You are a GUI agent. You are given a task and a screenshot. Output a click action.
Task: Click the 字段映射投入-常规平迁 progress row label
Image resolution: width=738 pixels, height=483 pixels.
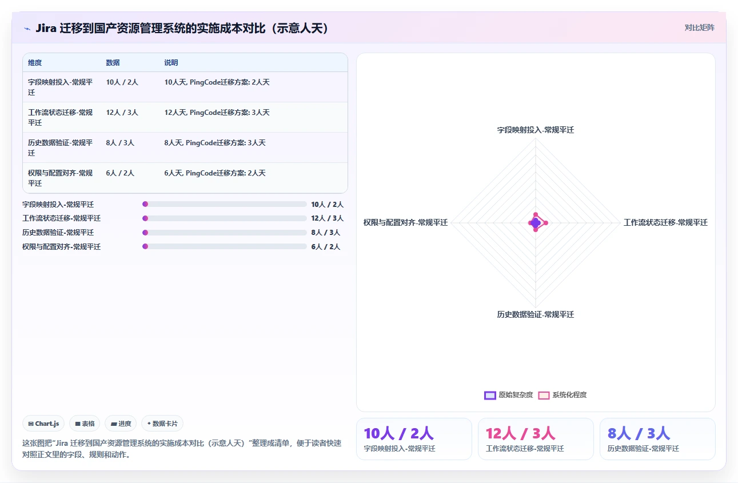click(58, 204)
